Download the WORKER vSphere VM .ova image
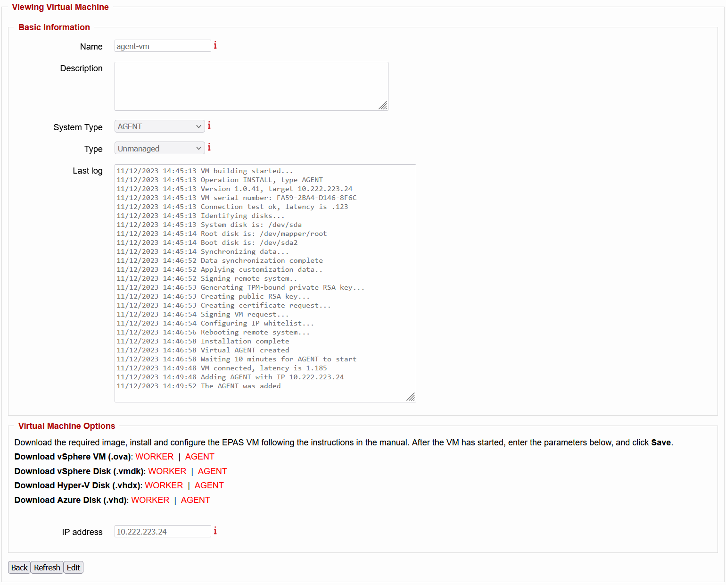 154,456
